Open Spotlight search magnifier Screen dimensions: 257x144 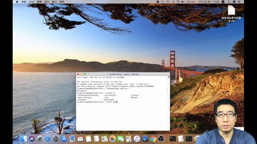tap(229, 2)
